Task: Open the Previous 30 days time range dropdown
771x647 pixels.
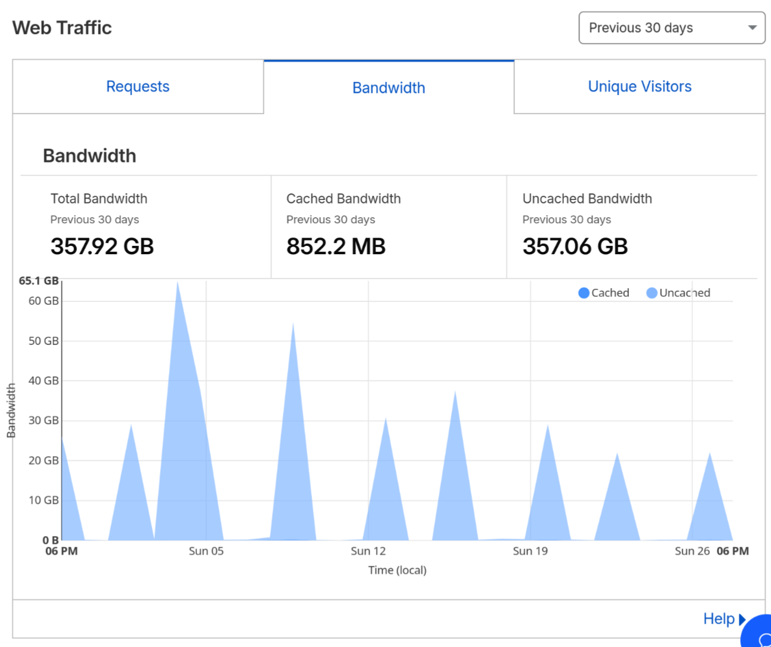Action: (x=672, y=28)
